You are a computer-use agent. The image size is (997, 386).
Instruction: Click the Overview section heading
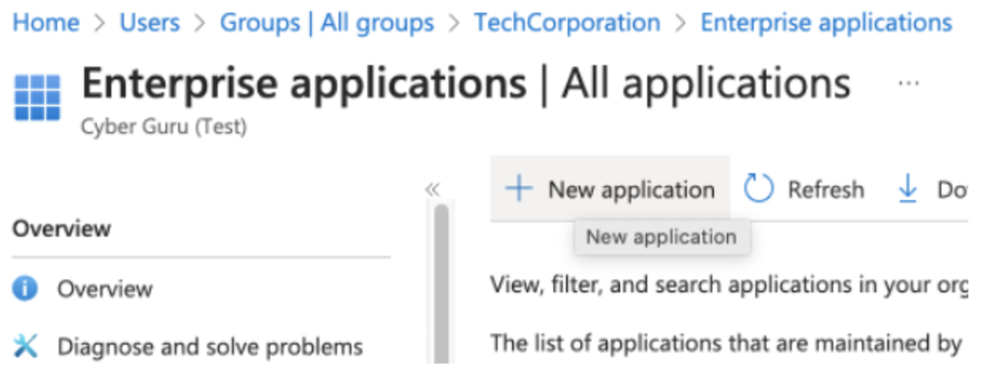61,229
